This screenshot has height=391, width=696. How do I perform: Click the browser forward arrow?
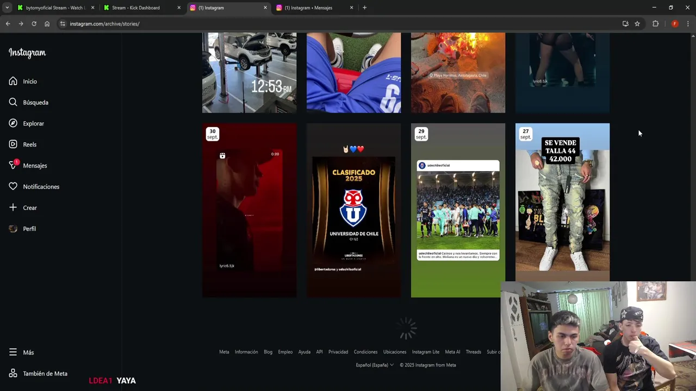(21, 24)
